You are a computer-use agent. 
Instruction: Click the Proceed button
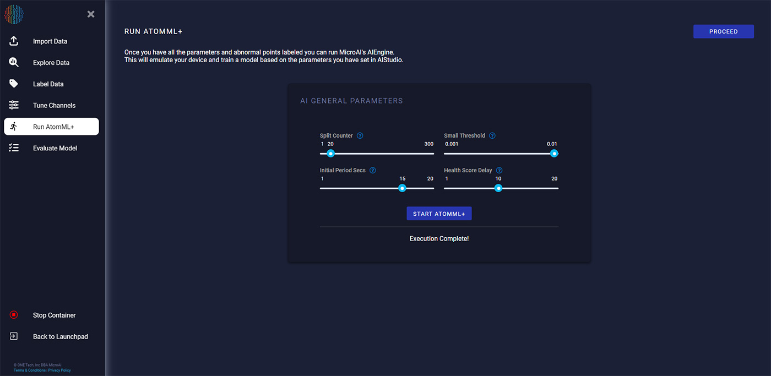pos(724,31)
